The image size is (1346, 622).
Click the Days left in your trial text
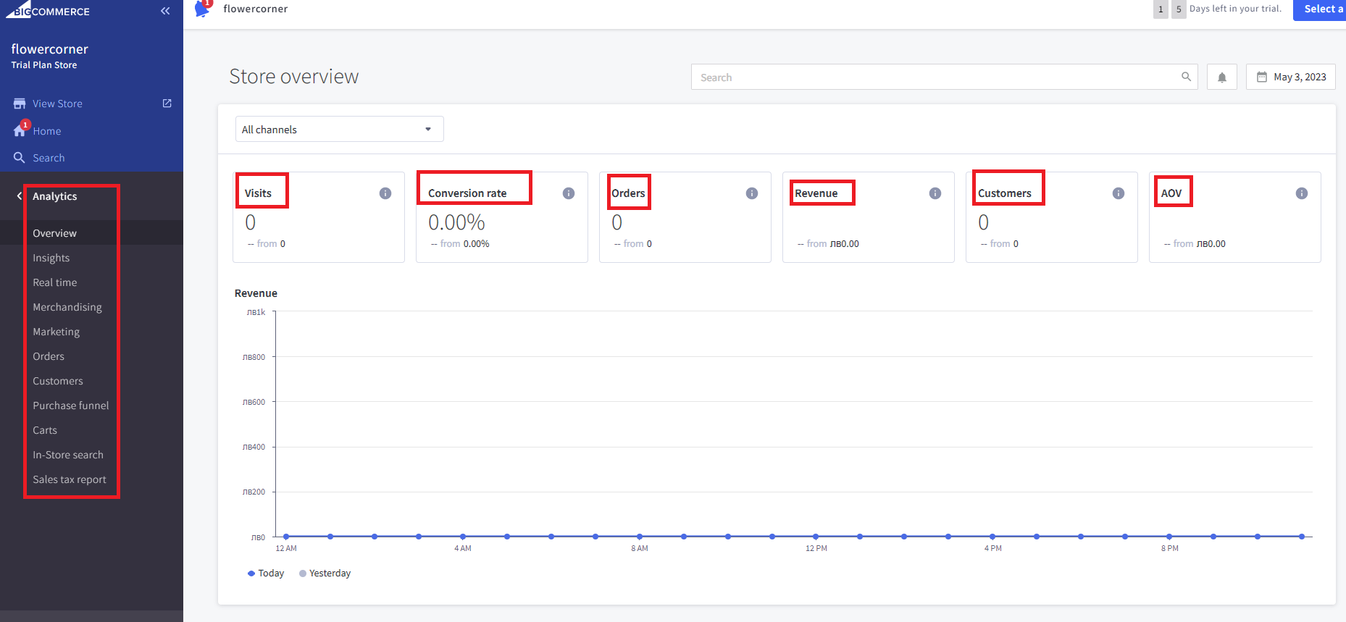pyautogui.click(x=1235, y=9)
